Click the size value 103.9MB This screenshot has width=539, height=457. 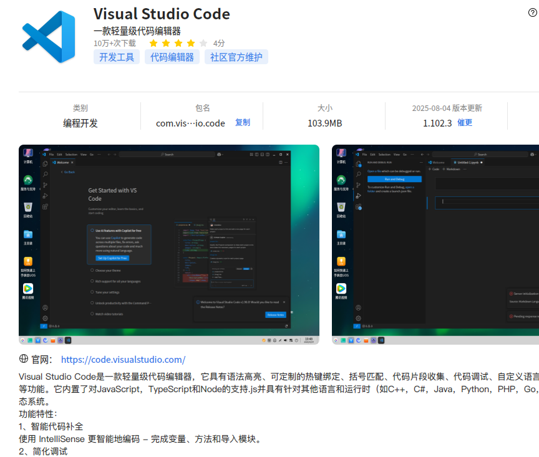click(325, 123)
